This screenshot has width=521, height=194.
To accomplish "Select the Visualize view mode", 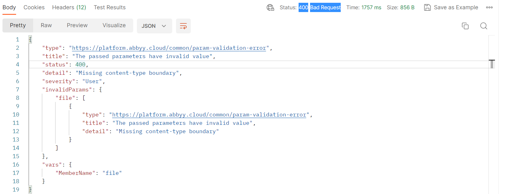I will (x=114, y=25).
